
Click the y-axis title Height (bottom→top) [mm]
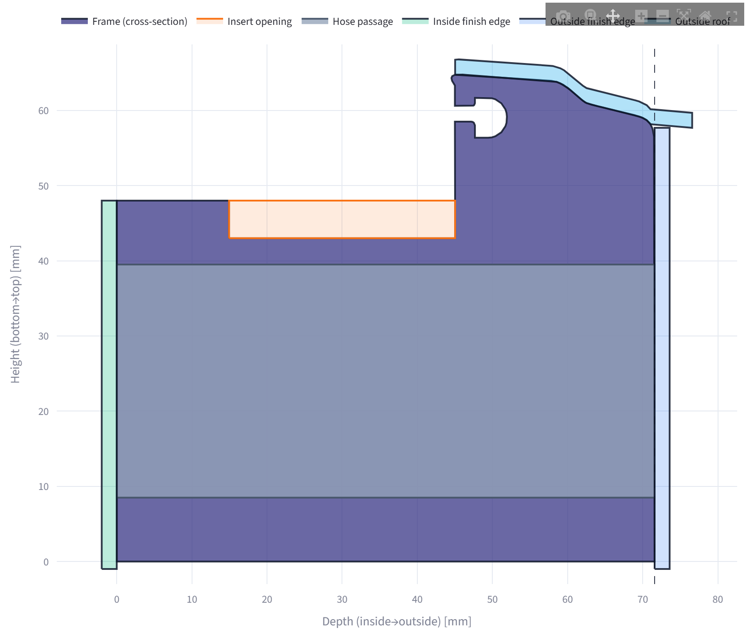(x=15, y=314)
